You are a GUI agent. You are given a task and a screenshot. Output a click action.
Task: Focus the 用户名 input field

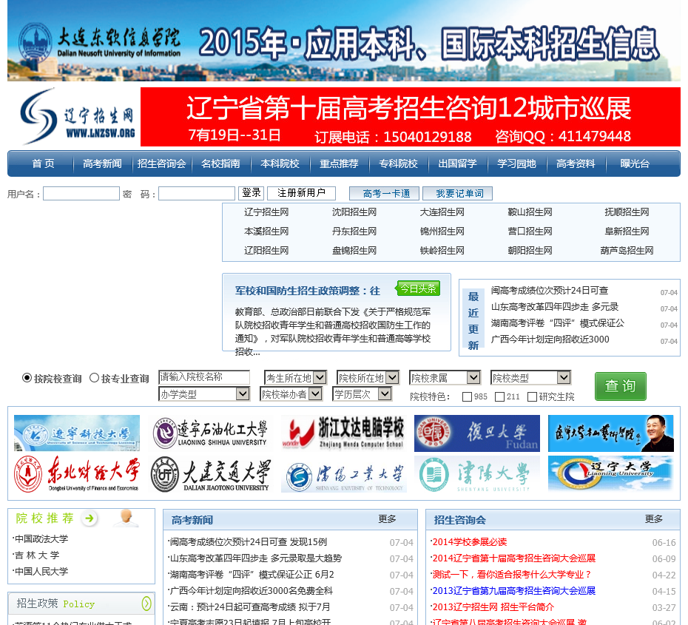pos(81,194)
